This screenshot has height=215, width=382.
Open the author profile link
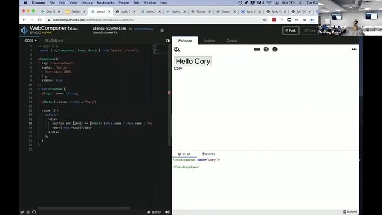(143, 29)
